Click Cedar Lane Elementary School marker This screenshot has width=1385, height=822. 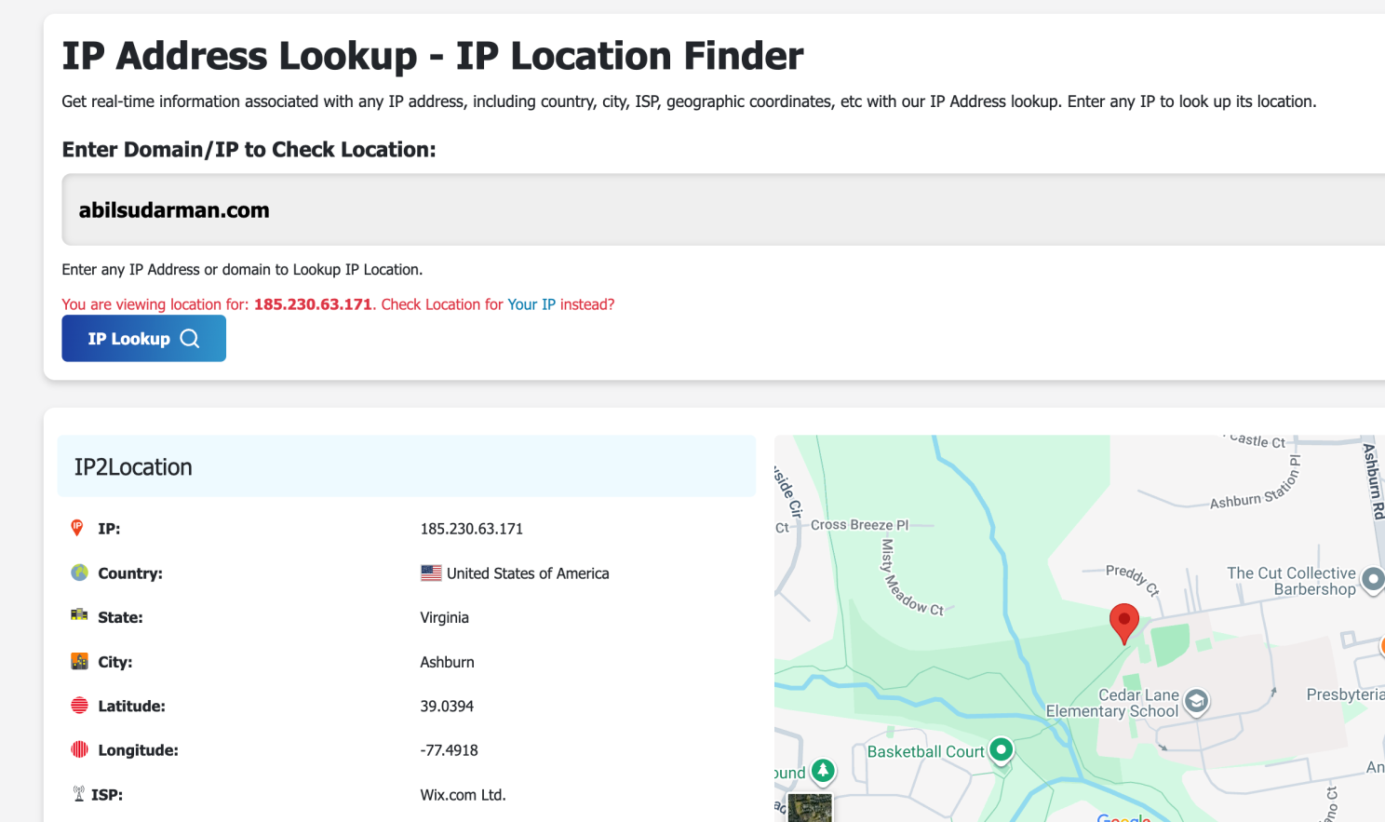pyautogui.click(x=1197, y=701)
